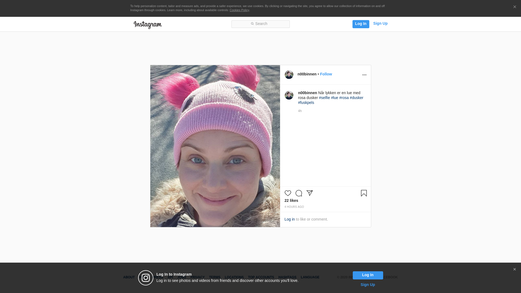Open the #selfie hashtag
Screen dimensions: 521x293
pos(324,98)
